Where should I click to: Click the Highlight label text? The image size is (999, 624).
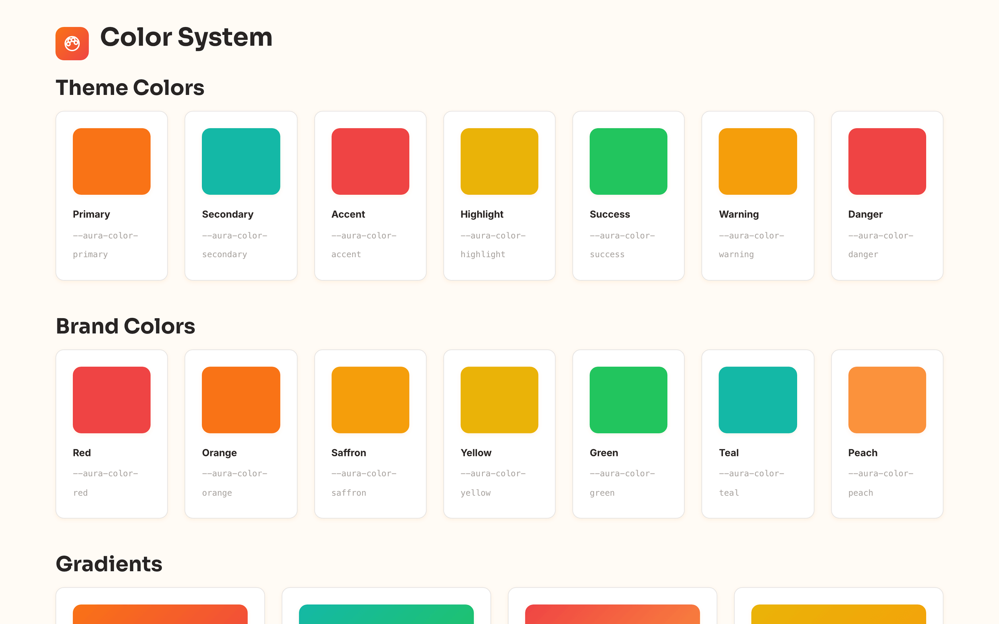coord(482,214)
